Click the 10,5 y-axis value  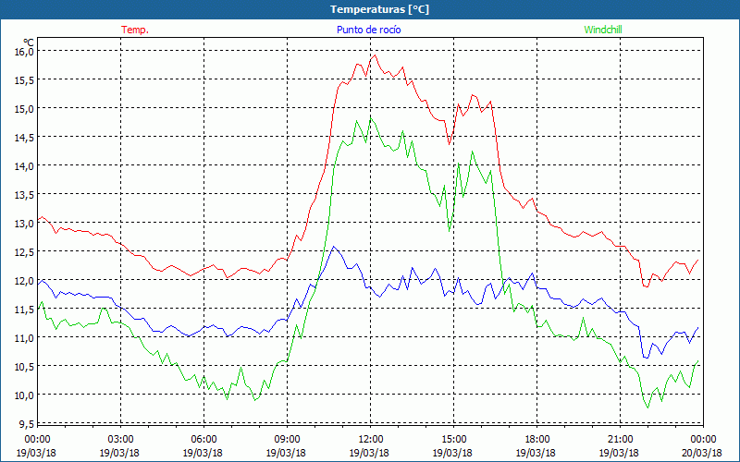tap(25, 366)
